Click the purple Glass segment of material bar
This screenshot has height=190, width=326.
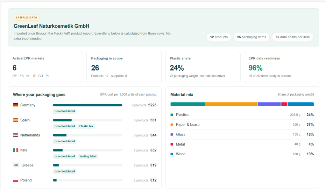point(269,104)
